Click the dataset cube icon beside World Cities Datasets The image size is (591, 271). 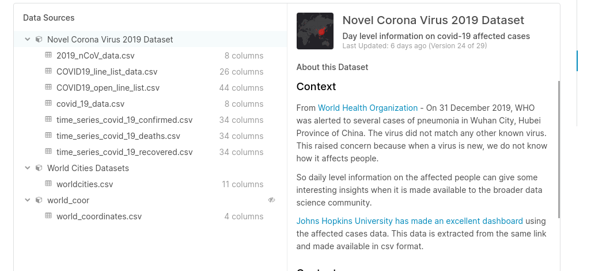[39, 168]
